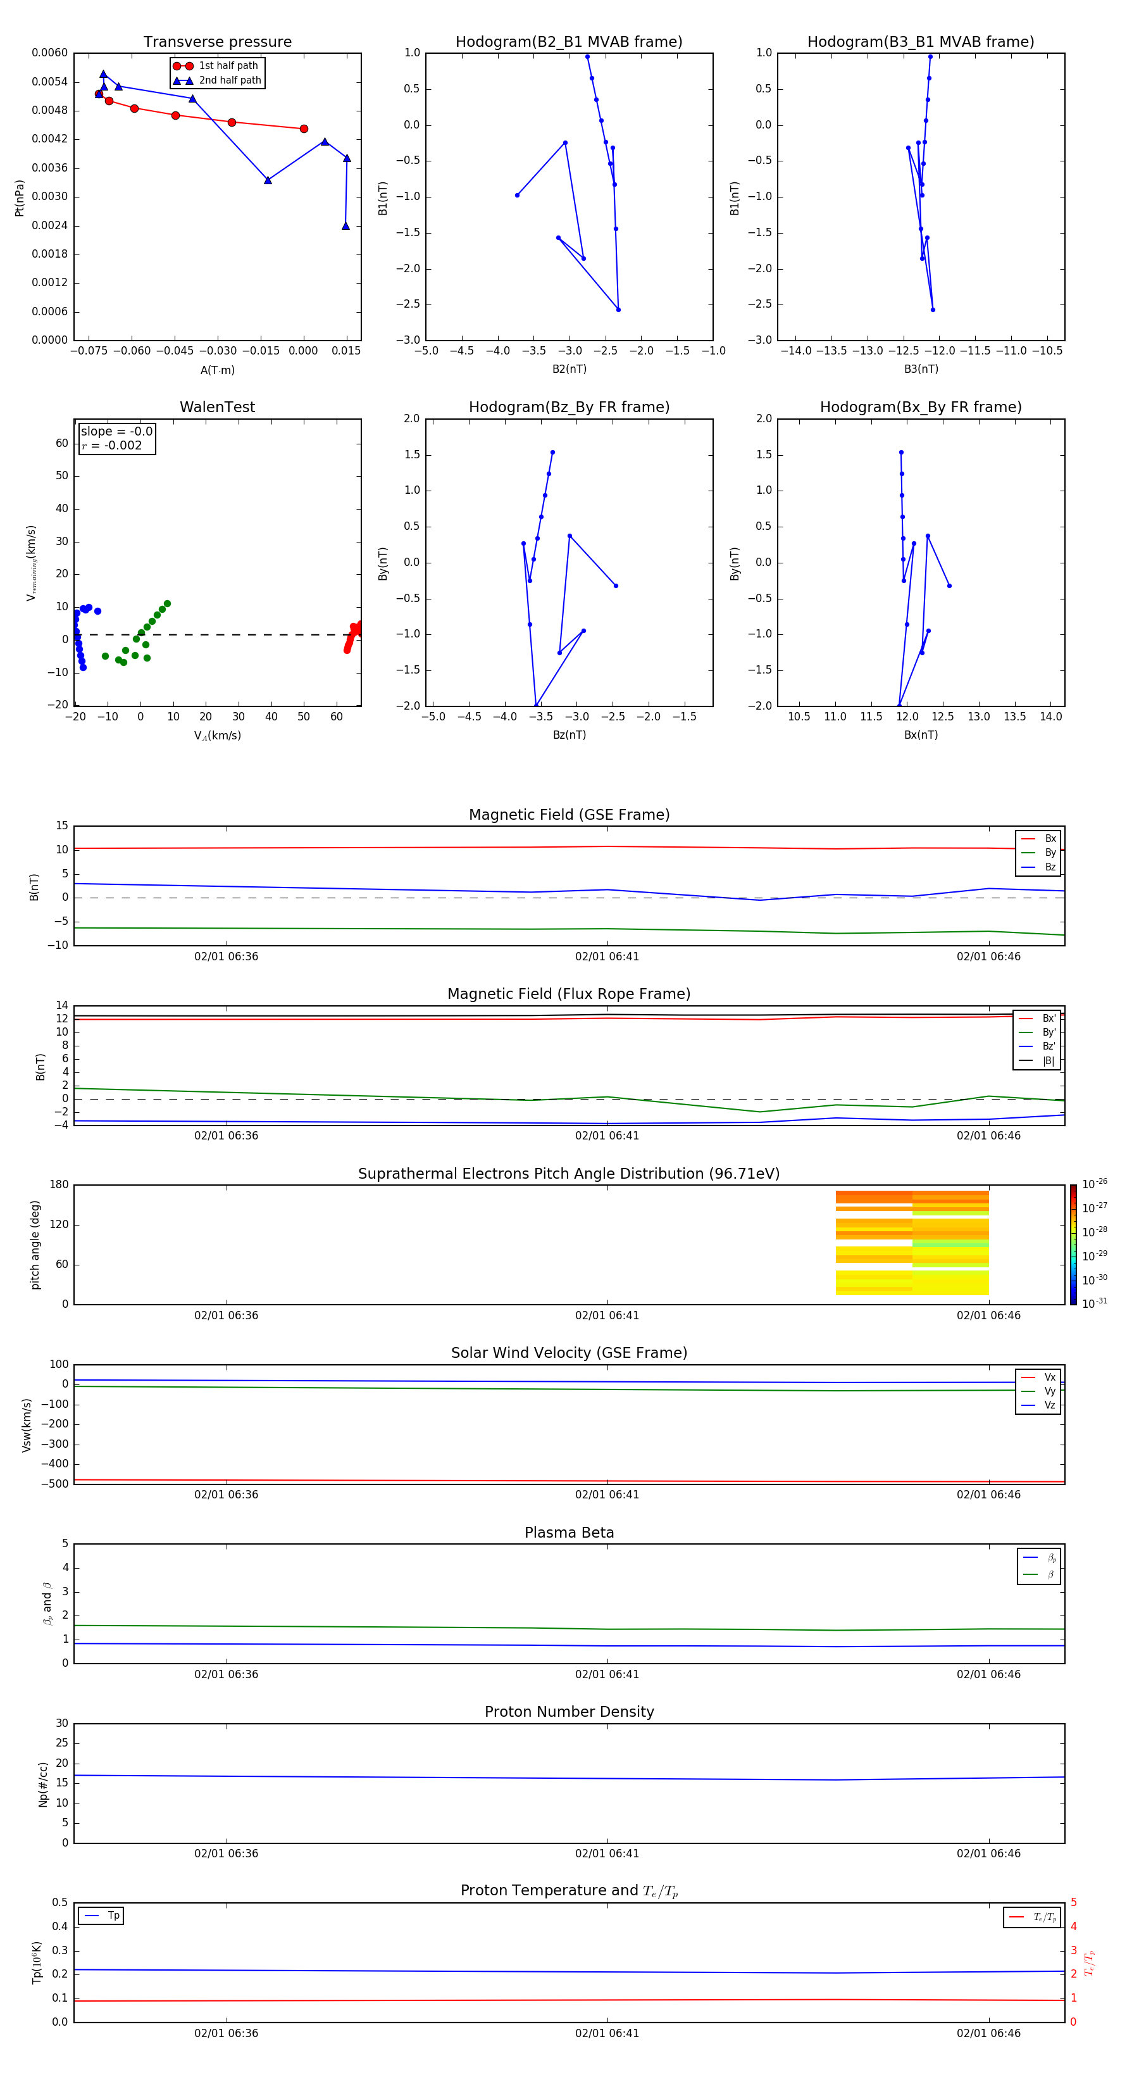
Task: Select the 'βp' legend entry
Action: tap(1039, 1558)
